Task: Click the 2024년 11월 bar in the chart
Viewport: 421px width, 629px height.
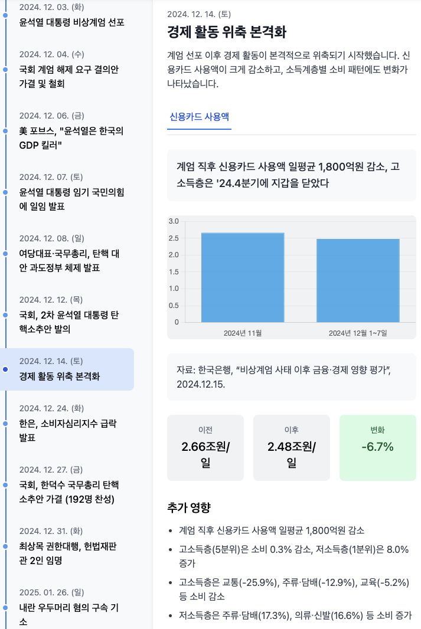Action: [243, 278]
